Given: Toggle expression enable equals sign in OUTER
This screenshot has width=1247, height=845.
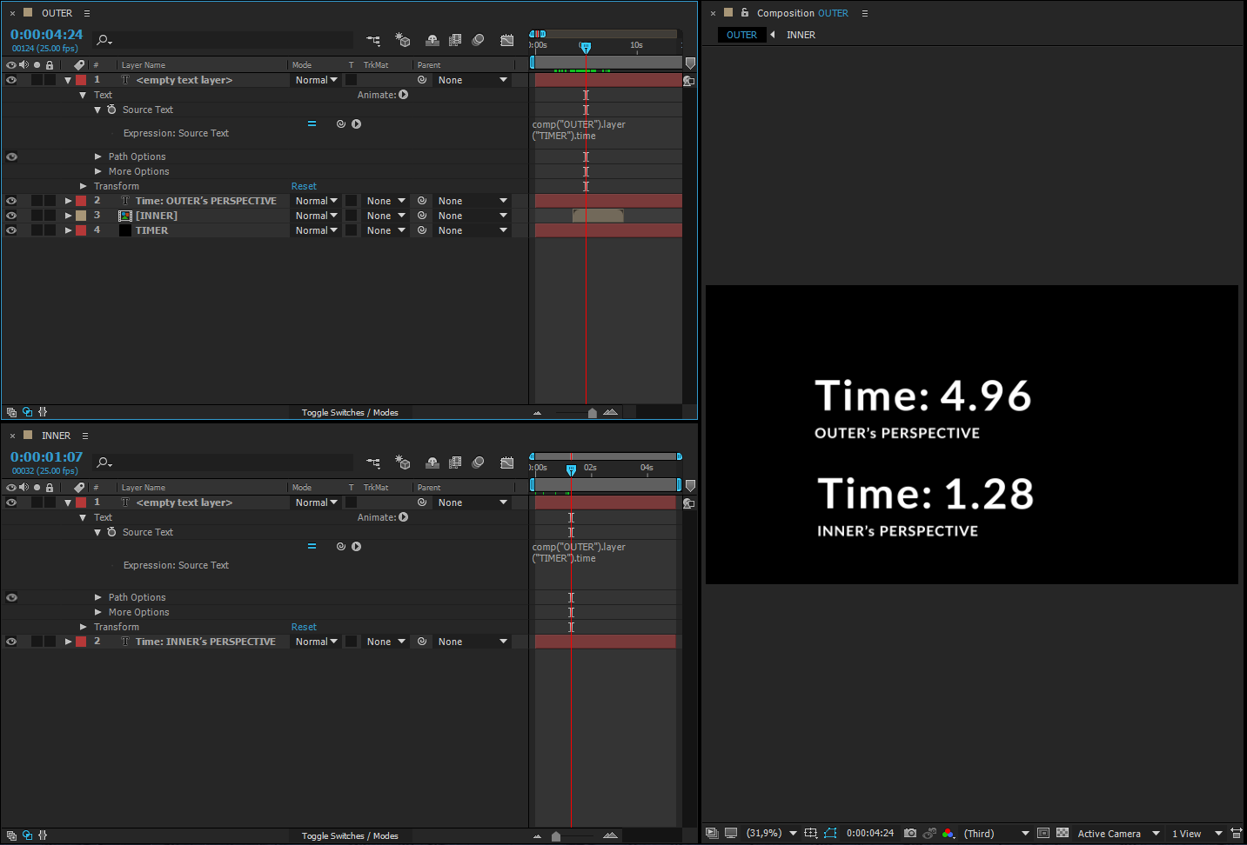Looking at the screenshot, I should click(x=312, y=124).
